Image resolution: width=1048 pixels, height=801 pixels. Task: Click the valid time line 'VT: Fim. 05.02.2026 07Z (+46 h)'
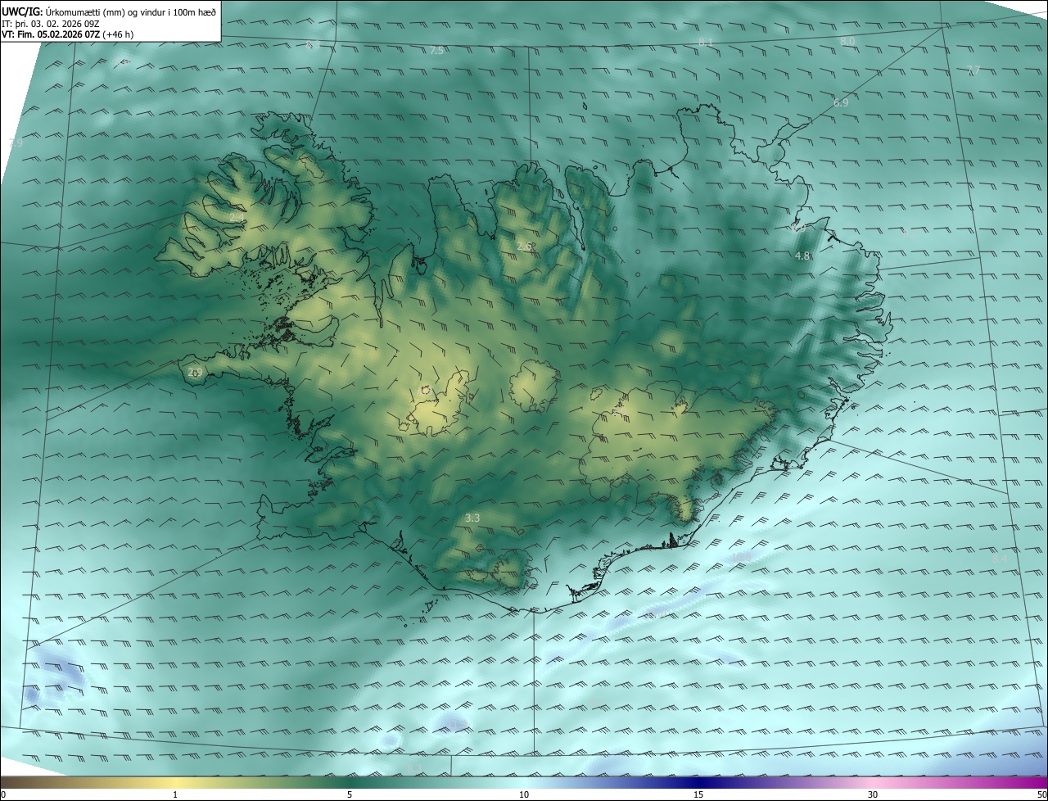[68, 34]
